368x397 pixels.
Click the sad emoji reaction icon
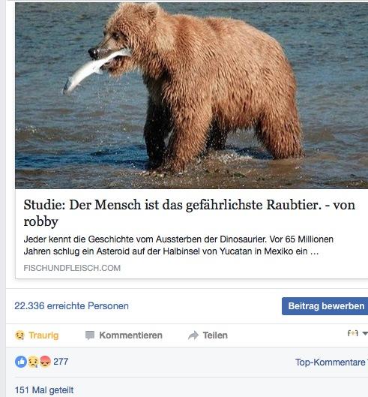click(x=19, y=335)
